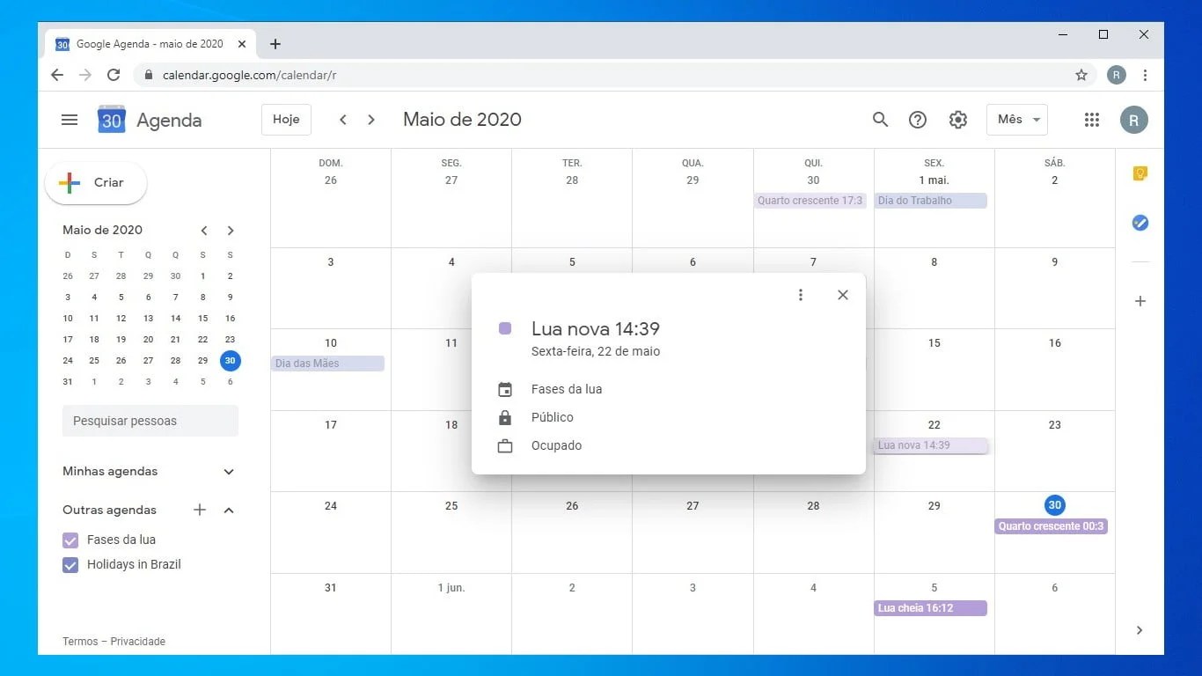
Task: Select day 30 in the mini calendar
Action: point(230,360)
